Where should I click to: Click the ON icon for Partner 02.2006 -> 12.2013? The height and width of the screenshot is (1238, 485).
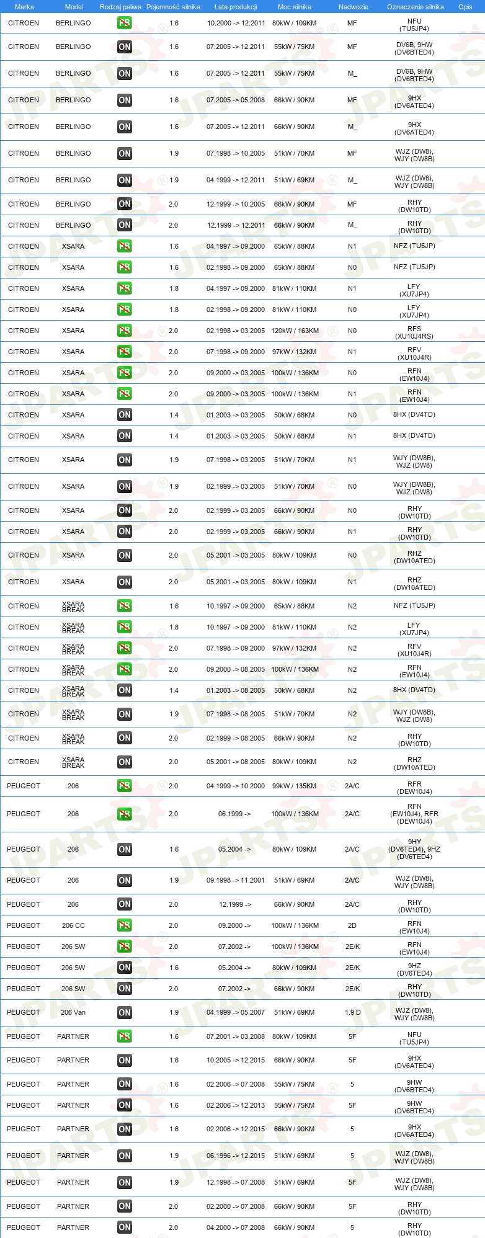(125, 1105)
